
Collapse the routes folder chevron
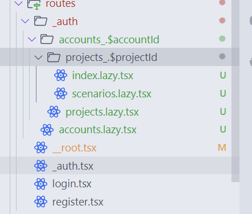click(x=18, y=3)
